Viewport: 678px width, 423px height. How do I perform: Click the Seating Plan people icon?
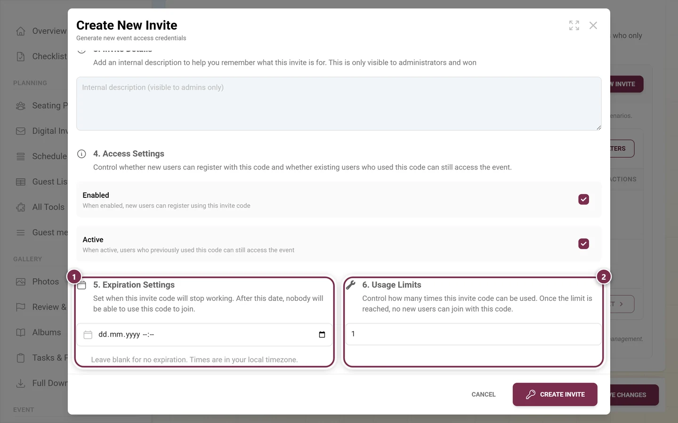coord(21,106)
